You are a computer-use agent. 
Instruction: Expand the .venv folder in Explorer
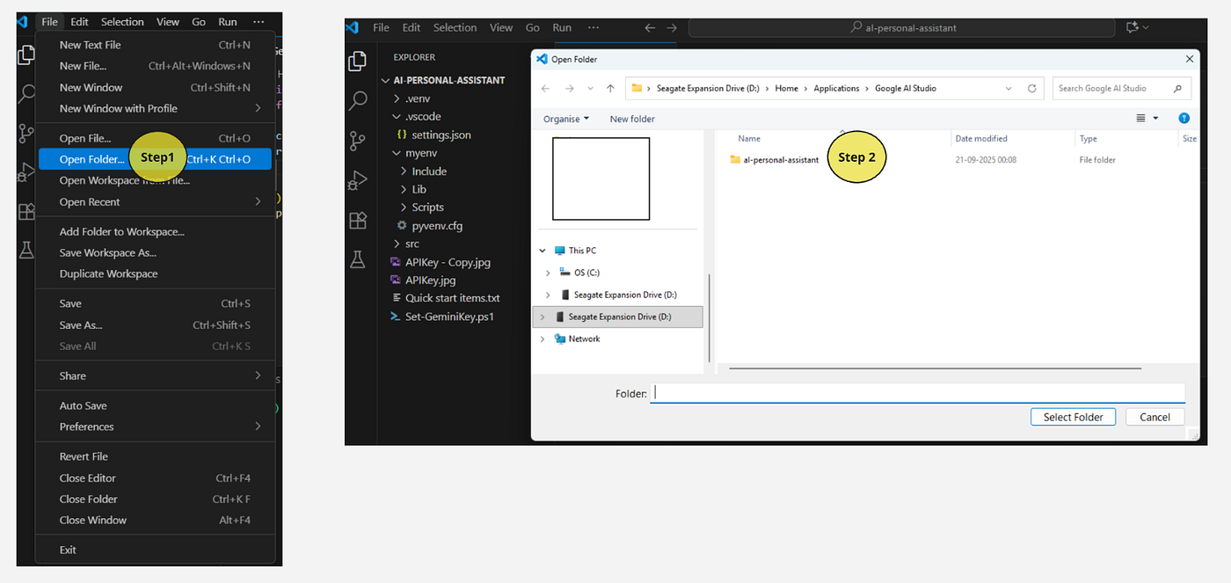[x=396, y=98]
